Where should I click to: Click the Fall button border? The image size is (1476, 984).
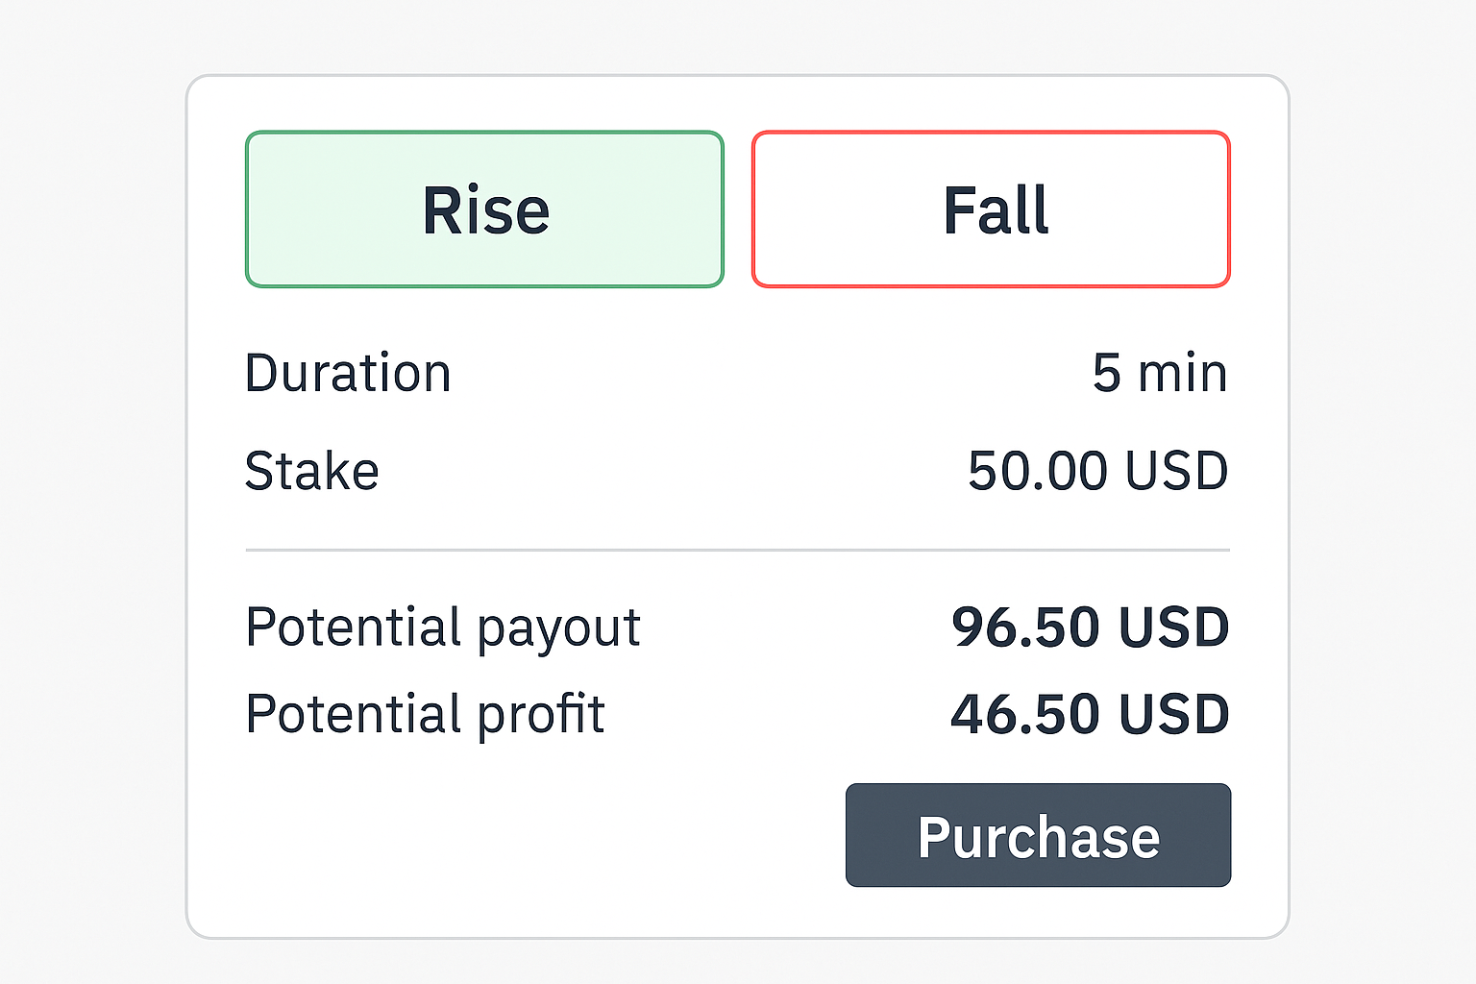tap(991, 134)
